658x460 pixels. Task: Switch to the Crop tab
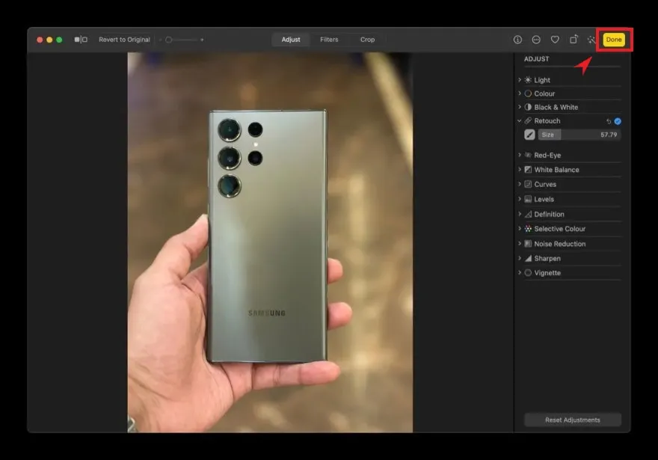[x=367, y=40]
